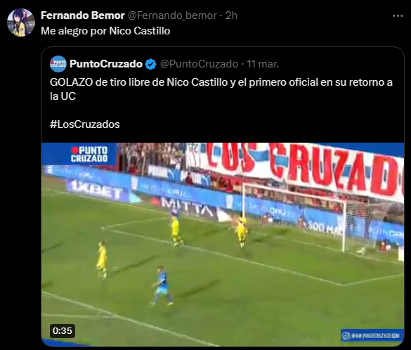Click the Punto Cruzado logo overlay in video
The height and width of the screenshot is (350, 411).
pyautogui.click(x=89, y=154)
